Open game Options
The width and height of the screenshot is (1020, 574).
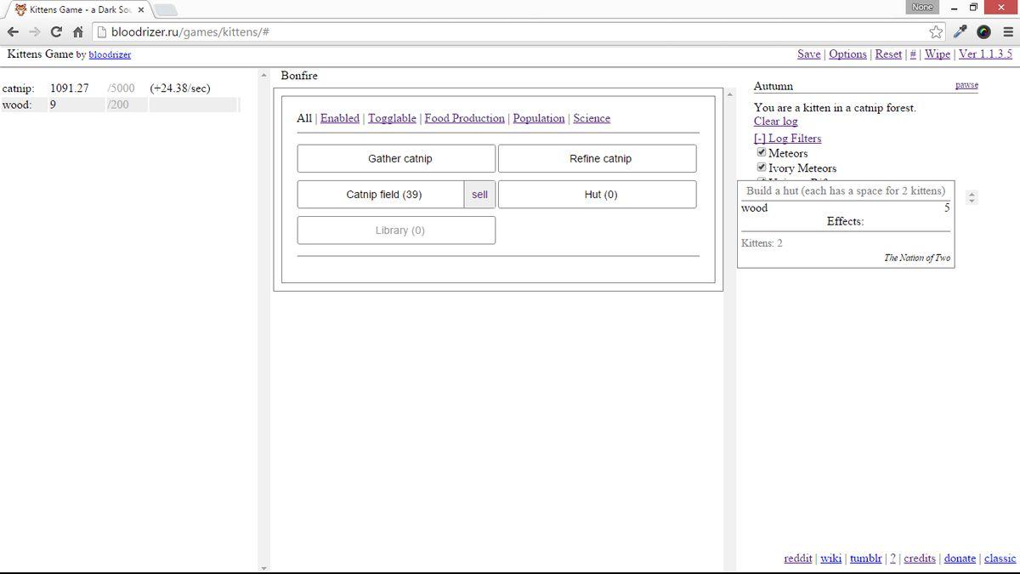847,54
